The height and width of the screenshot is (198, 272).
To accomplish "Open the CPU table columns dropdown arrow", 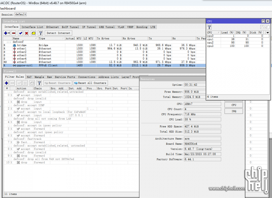I will click(x=268, y=32).
